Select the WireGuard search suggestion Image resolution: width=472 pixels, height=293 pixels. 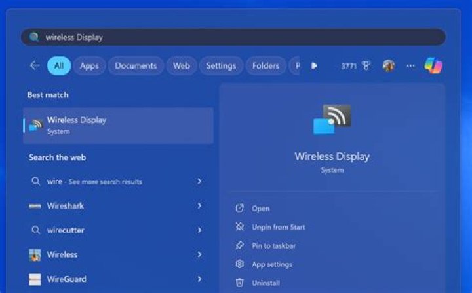pyautogui.click(x=118, y=279)
